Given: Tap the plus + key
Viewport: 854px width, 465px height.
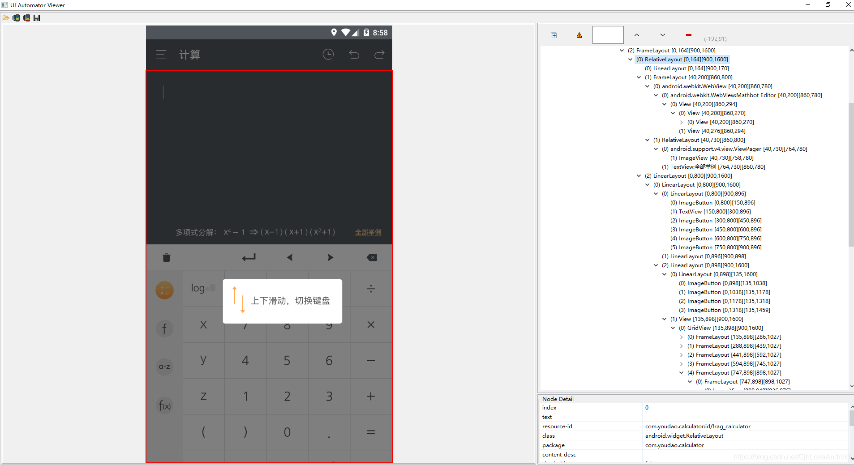Looking at the screenshot, I should [x=371, y=396].
